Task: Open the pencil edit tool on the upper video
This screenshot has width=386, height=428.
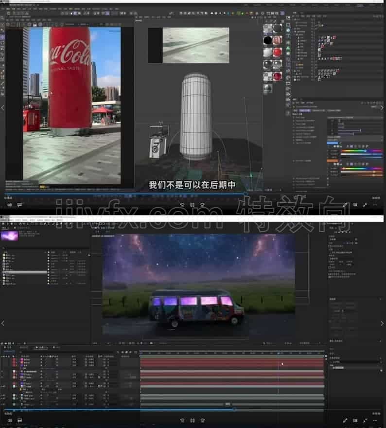Action: tap(345, 205)
